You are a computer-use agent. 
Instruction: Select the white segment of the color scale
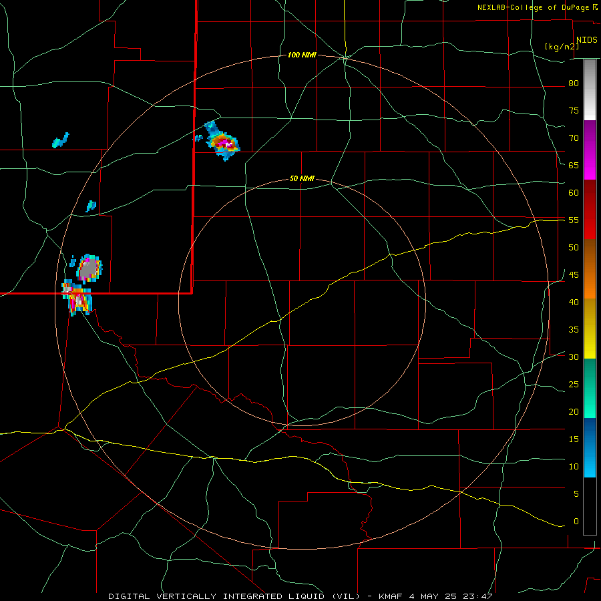590,112
